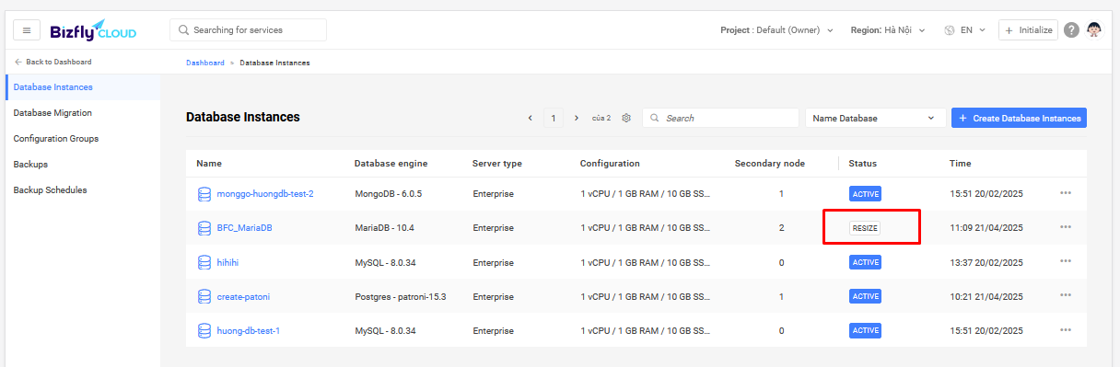This screenshot has height=367, width=1120.
Task: Click search magnifier in services box
Action: 183,30
